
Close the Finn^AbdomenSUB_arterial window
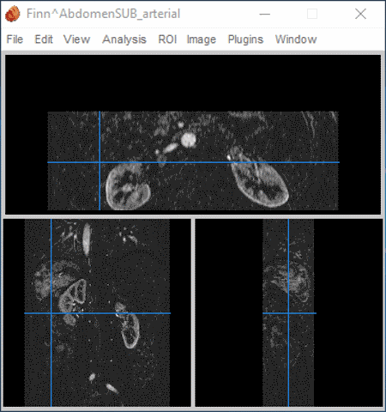click(360, 14)
